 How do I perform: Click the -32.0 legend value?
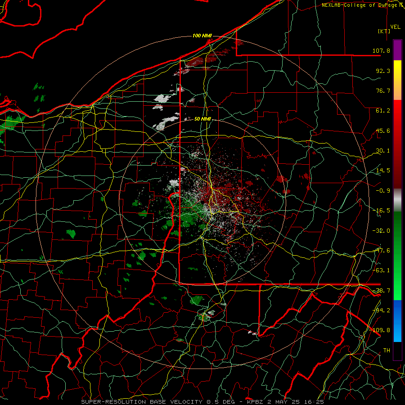[381, 231]
